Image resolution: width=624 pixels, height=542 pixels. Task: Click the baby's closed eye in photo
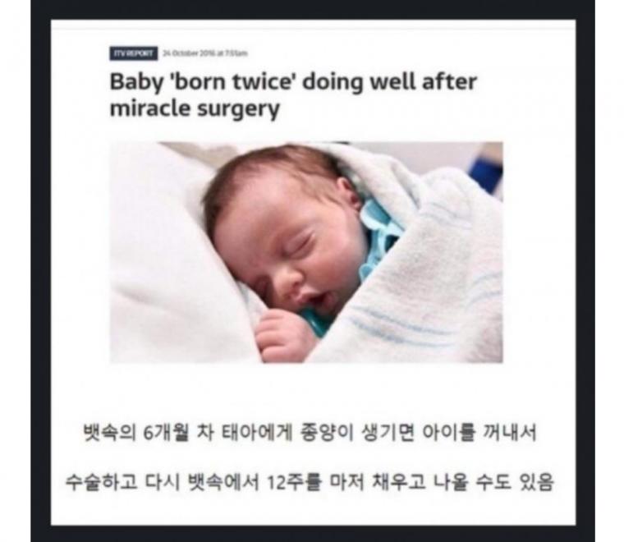pos(300,242)
